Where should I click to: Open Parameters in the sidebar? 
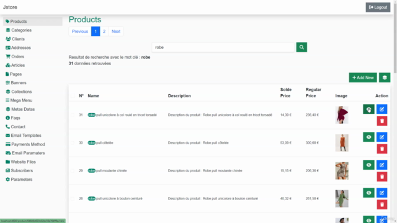coord(33,179)
